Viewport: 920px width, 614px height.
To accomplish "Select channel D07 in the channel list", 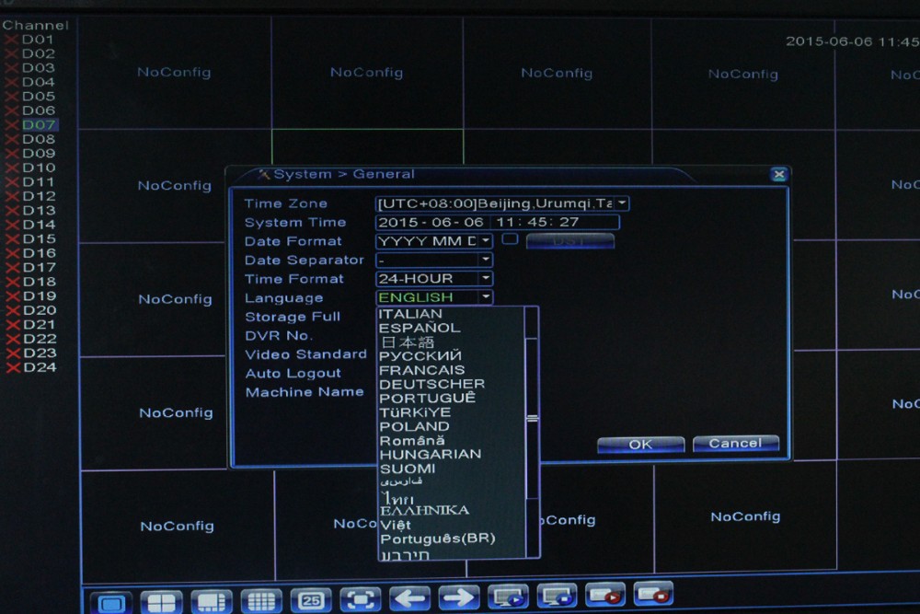I will [x=39, y=124].
